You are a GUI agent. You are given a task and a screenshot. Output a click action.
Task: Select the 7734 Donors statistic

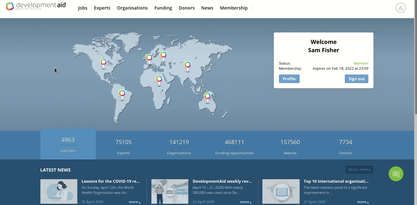pyautogui.click(x=345, y=146)
